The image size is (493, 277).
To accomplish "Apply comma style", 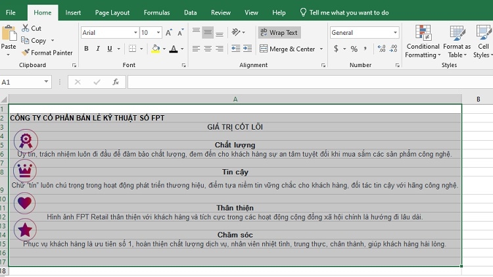I will [365, 49].
